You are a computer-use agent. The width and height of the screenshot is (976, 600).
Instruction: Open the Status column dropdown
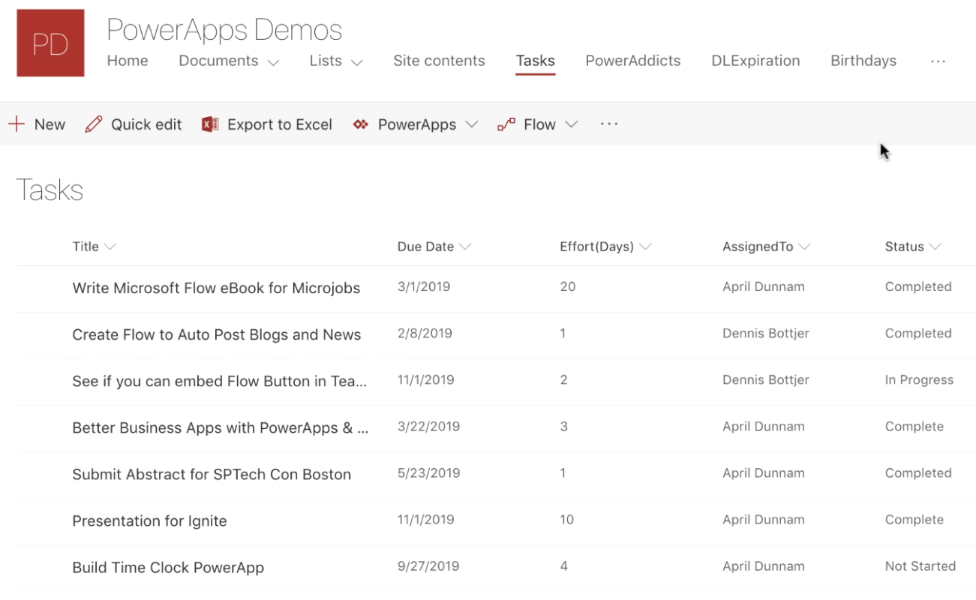point(935,247)
